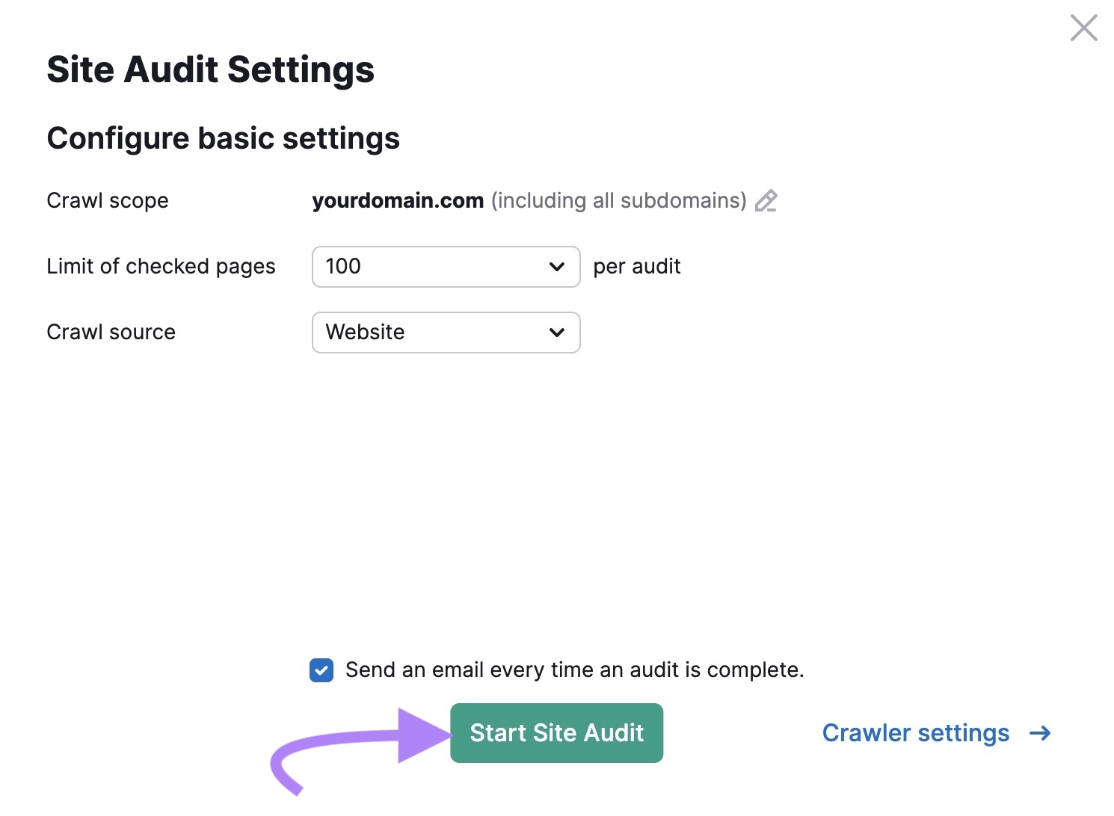Viewport: 1114px width, 816px height.
Task: Click the pencil edit icon beside yourdomain.com
Action: coord(767,200)
